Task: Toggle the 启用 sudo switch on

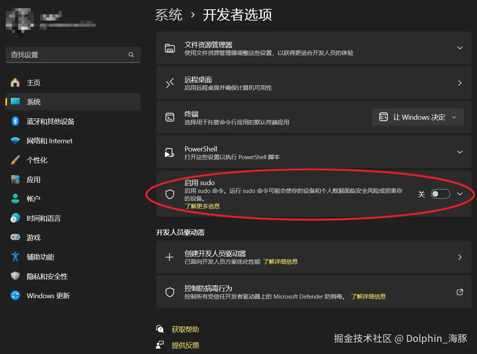Action: [441, 194]
